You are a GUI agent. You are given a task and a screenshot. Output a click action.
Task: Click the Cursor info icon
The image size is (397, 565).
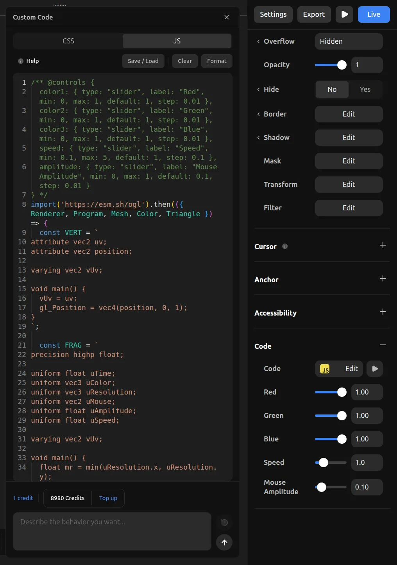click(285, 246)
